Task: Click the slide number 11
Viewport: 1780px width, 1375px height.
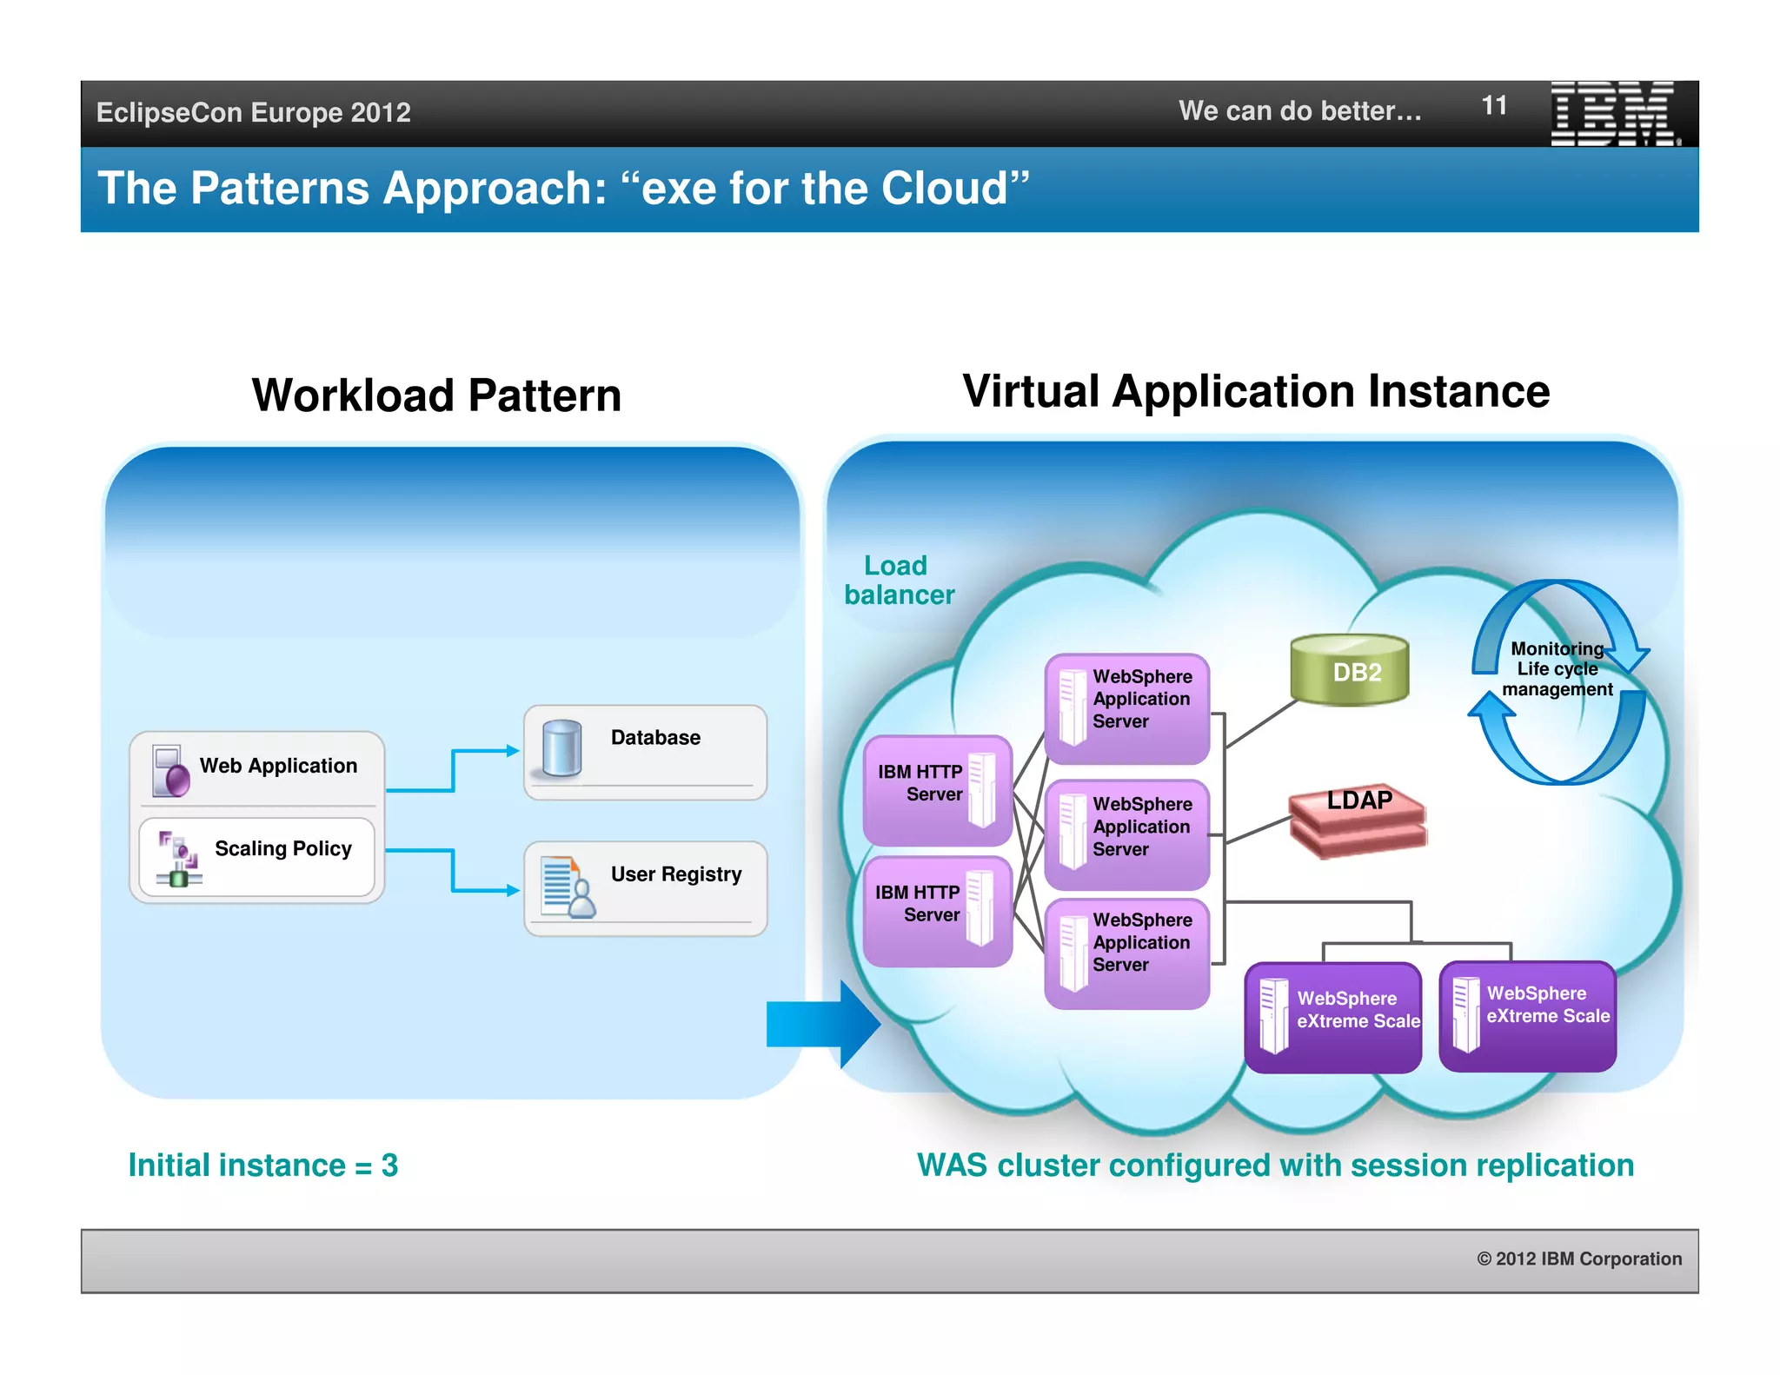Action: pyautogui.click(x=1494, y=106)
